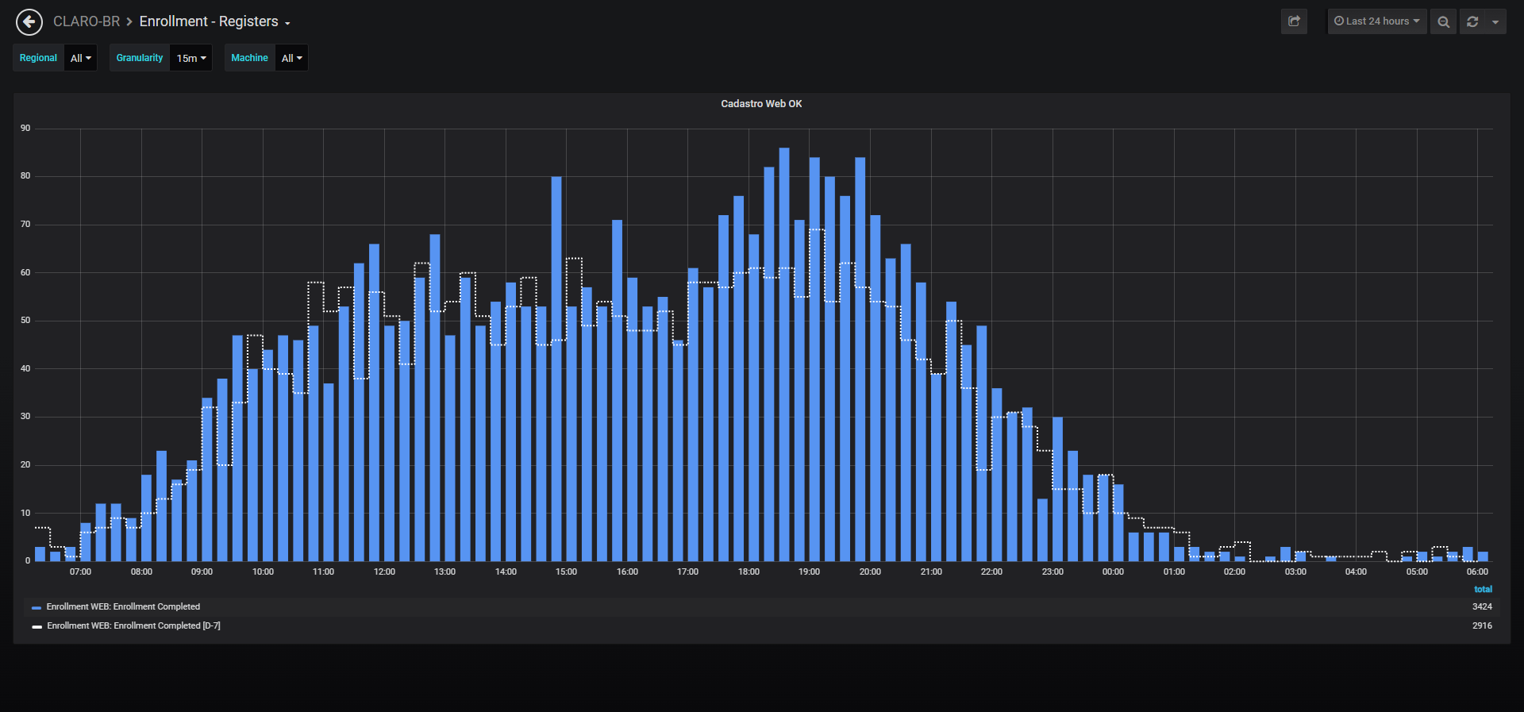Screen dimensions: 1524x712
Task: Click the zoom out magnifier icon
Action: tap(1443, 21)
